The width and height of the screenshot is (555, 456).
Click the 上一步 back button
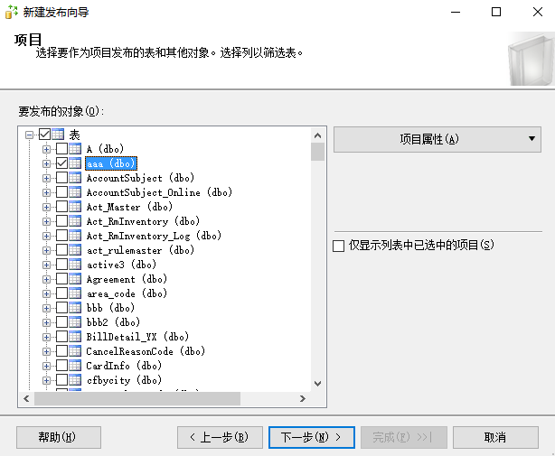click(220, 437)
